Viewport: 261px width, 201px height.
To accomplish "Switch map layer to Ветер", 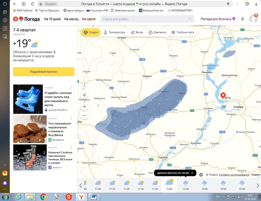I will 137,32.
